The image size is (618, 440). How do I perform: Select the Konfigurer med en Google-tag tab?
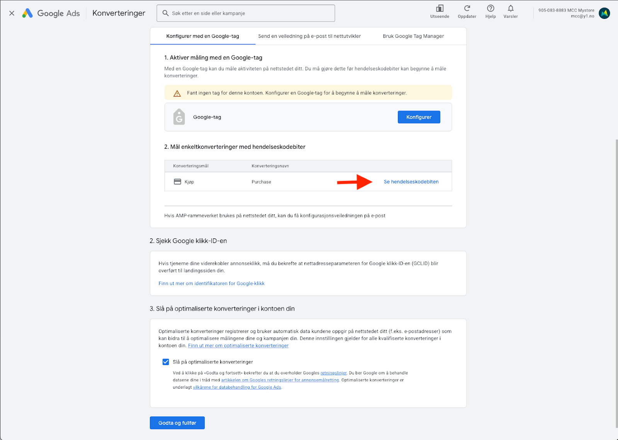pos(202,36)
